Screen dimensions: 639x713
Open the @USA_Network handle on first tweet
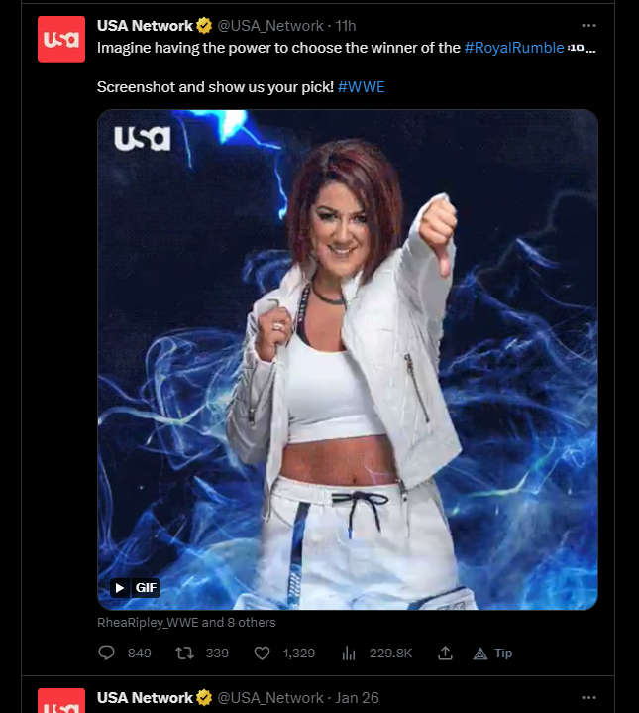click(x=270, y=26)
